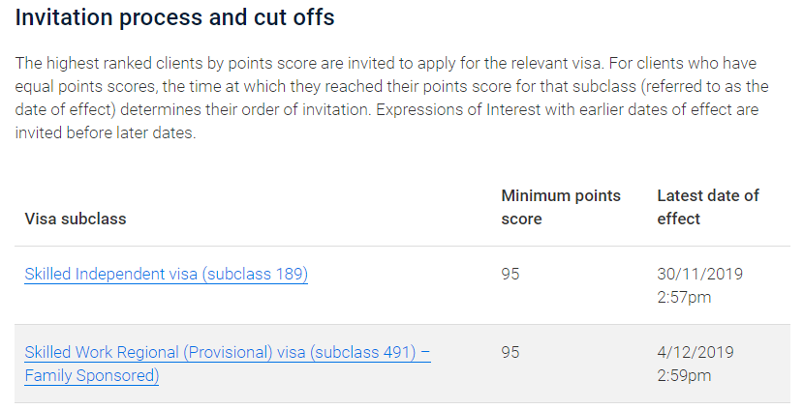Click the words 'cut offs' in the heading
The image size is (804, 410).
coord(300,18)
